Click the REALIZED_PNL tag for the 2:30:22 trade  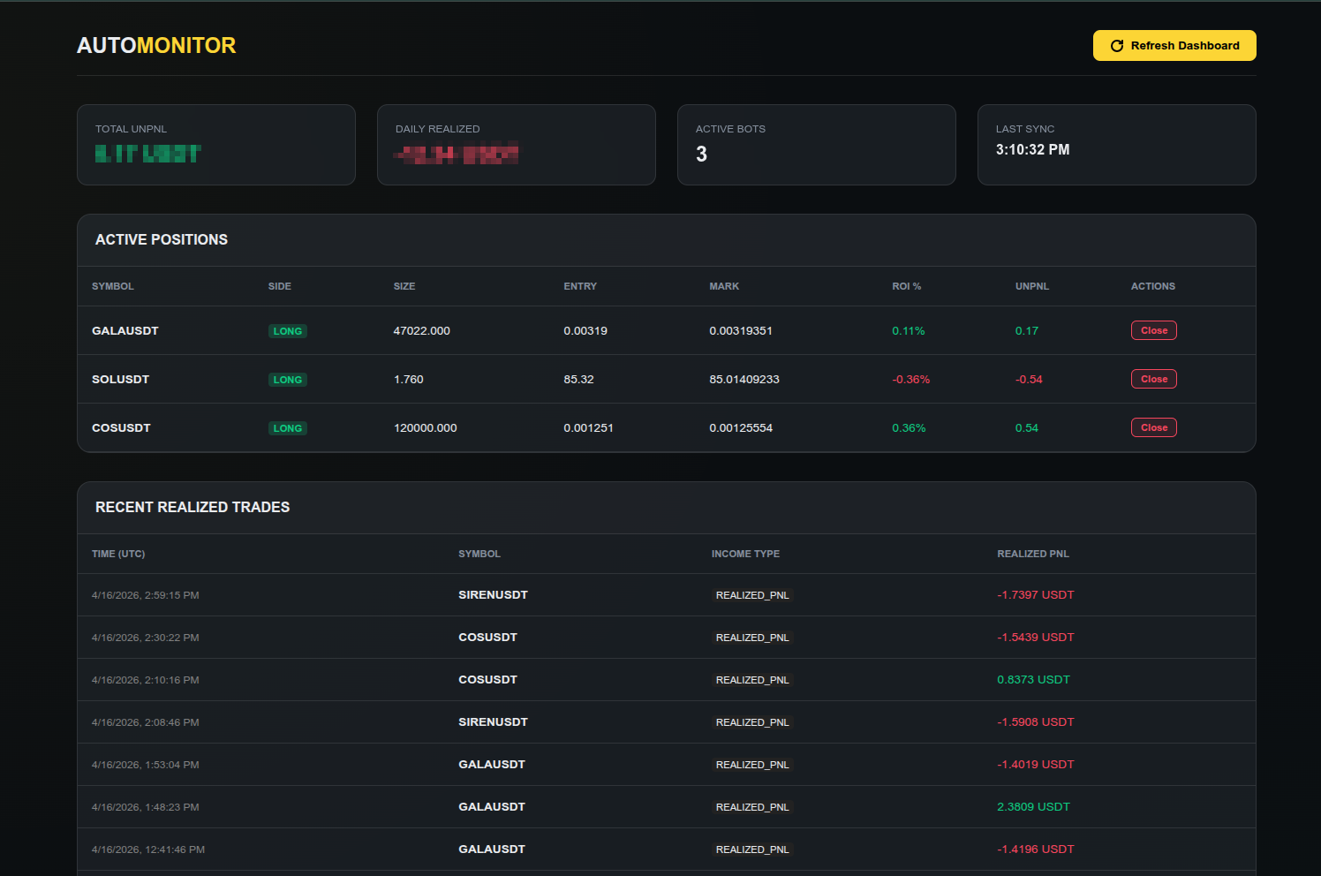752,637
